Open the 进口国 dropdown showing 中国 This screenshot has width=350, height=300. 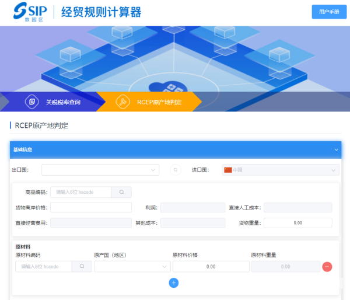[x=280, y=170]
